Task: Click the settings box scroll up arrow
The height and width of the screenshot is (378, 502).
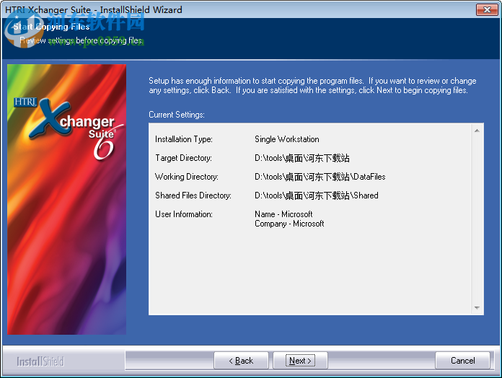Action: click(477, 131)
